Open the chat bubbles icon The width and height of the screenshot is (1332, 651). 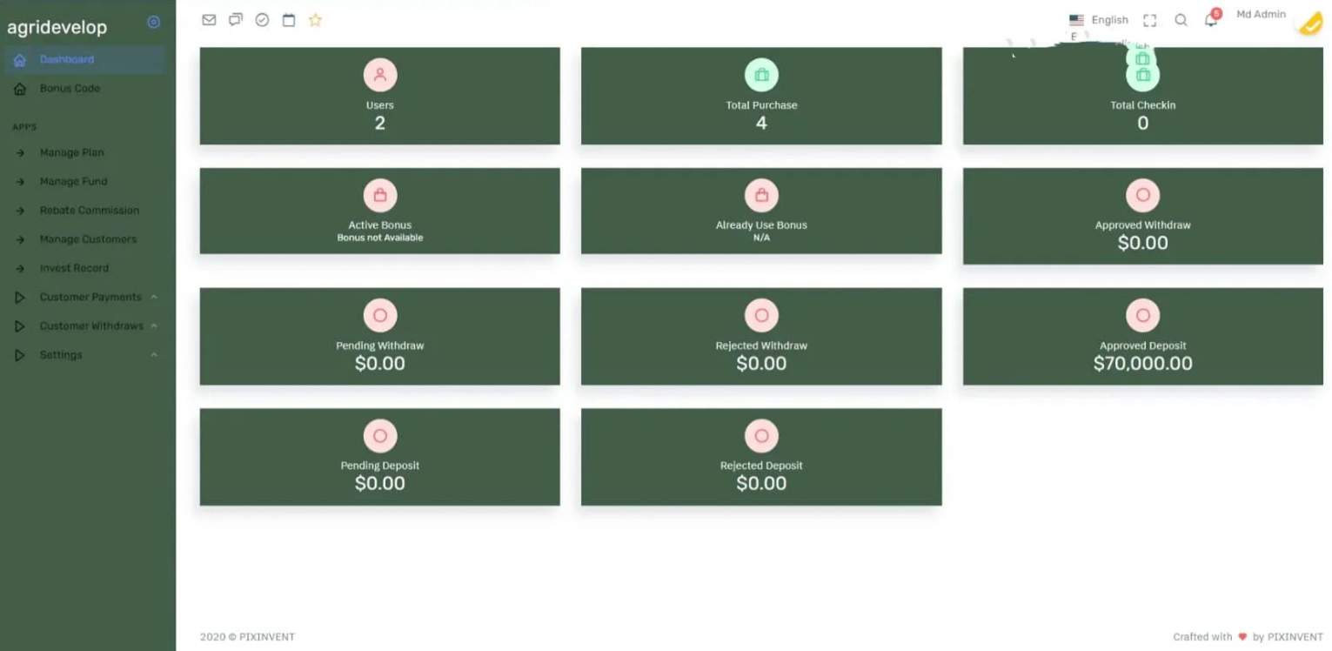click(x=236, y=20)
